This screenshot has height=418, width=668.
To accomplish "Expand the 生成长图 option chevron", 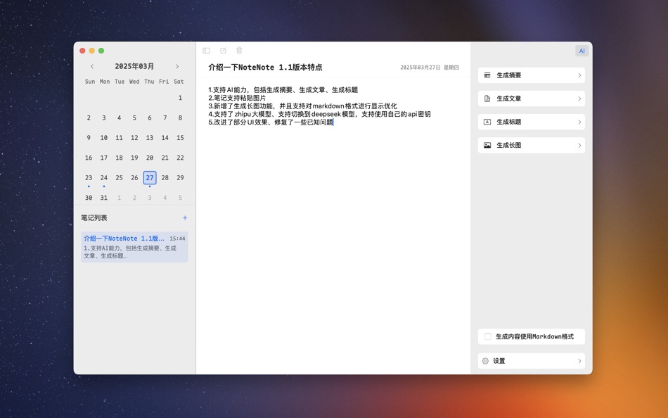I will (579, 144).
